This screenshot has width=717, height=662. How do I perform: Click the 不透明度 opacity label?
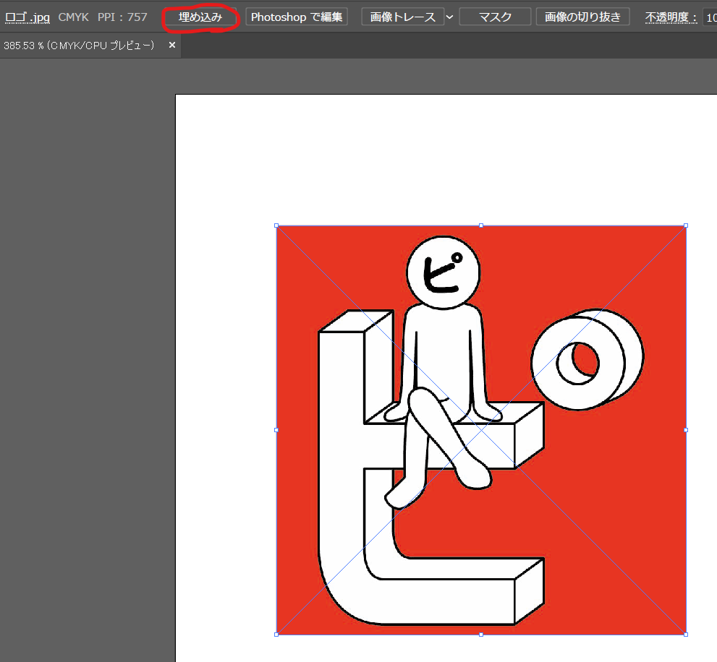671,17
